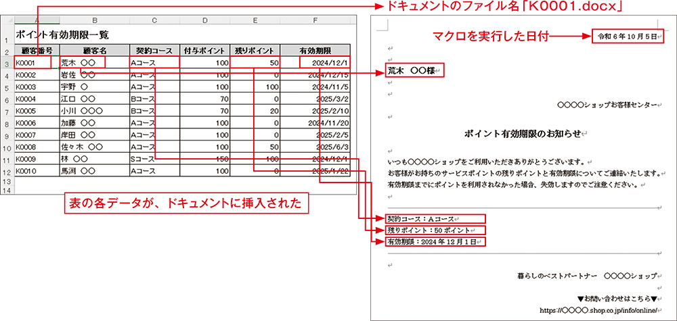Click ▼お問い合わせはこちら▼ line in document

617,298
